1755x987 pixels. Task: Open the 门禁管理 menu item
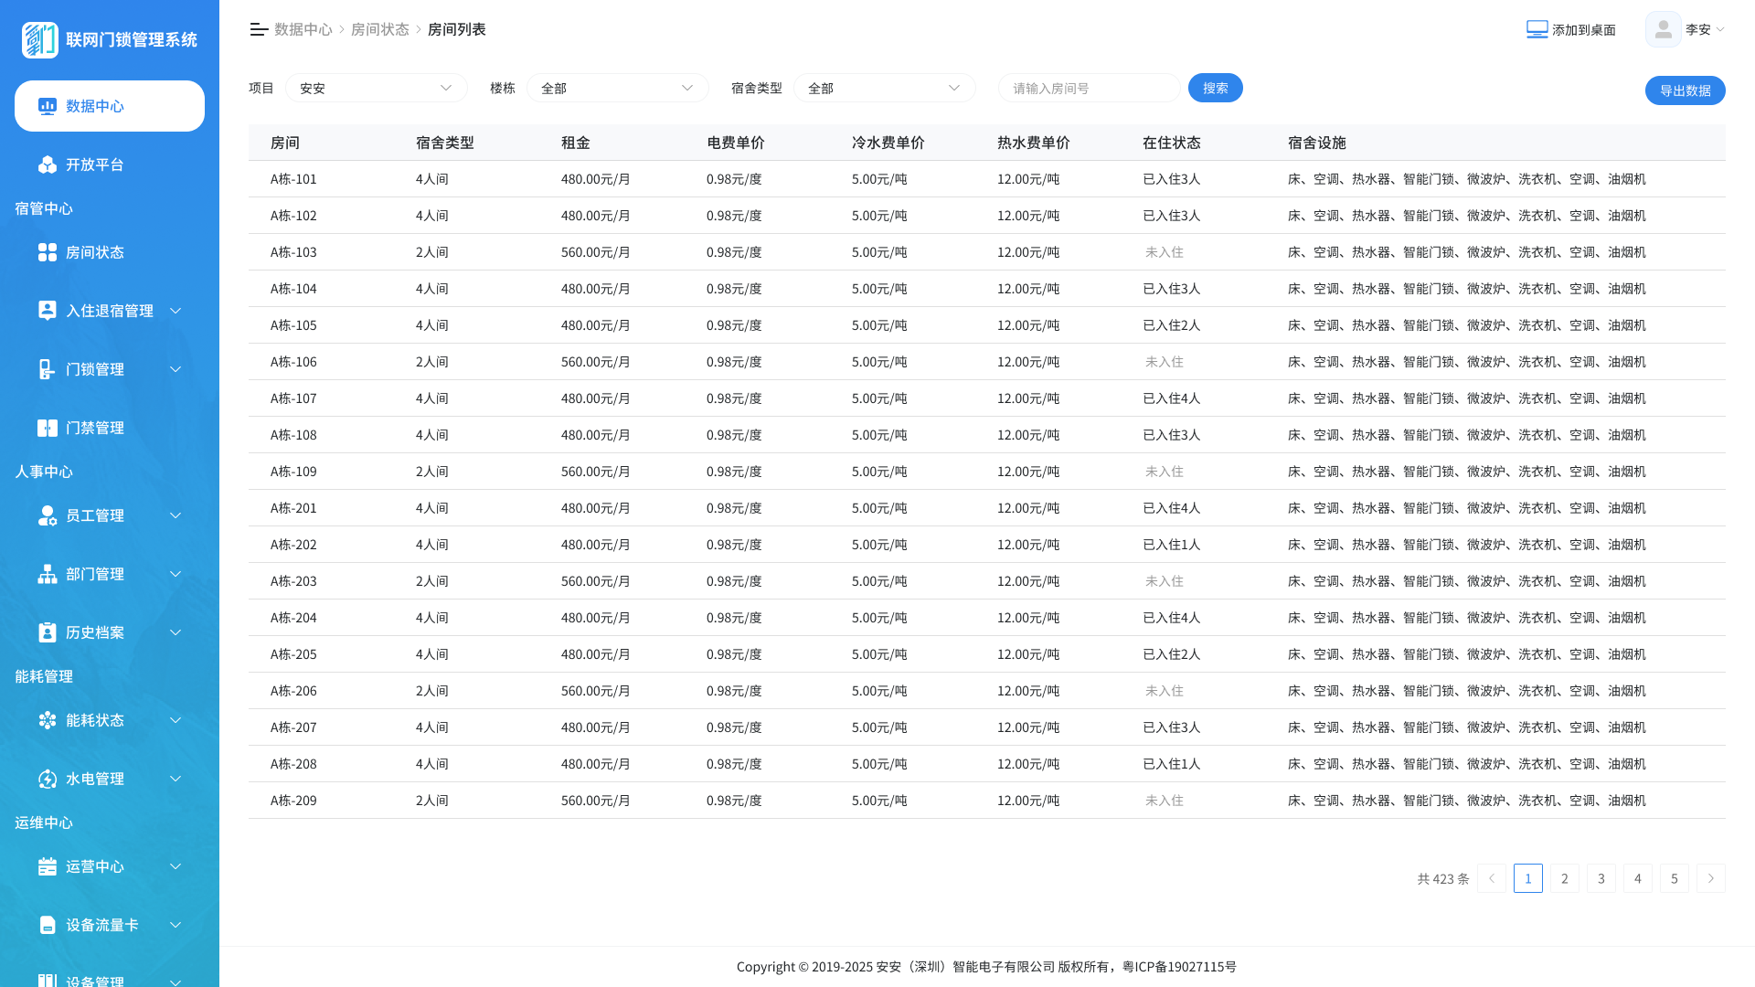point(110,428)
